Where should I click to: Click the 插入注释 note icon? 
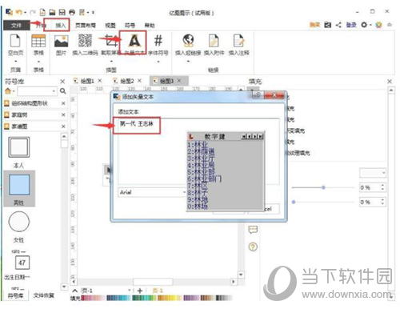[238, 41]
